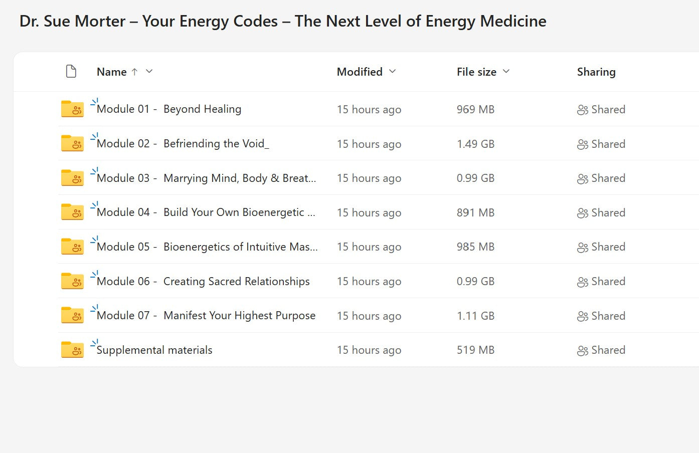Click the Supplemental materials folder icon
Viewport: 699px width, 453px height.
[x=72, y=350]
